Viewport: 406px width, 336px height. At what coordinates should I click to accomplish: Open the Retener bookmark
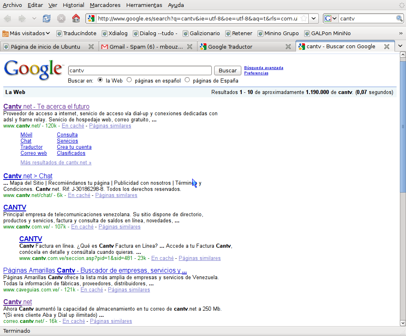tap(239, 34)
